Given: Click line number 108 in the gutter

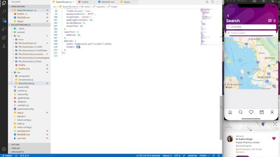Looking at the screenshot, I should (x=56, y=41).
